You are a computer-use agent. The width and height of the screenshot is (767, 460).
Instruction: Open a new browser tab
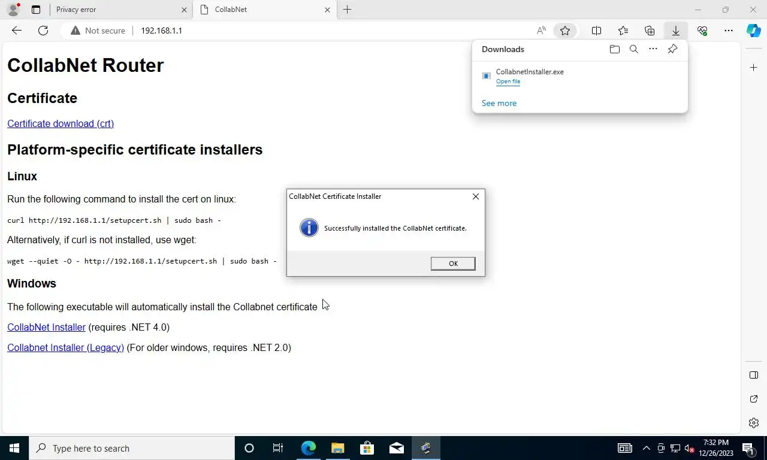[347, 10]
